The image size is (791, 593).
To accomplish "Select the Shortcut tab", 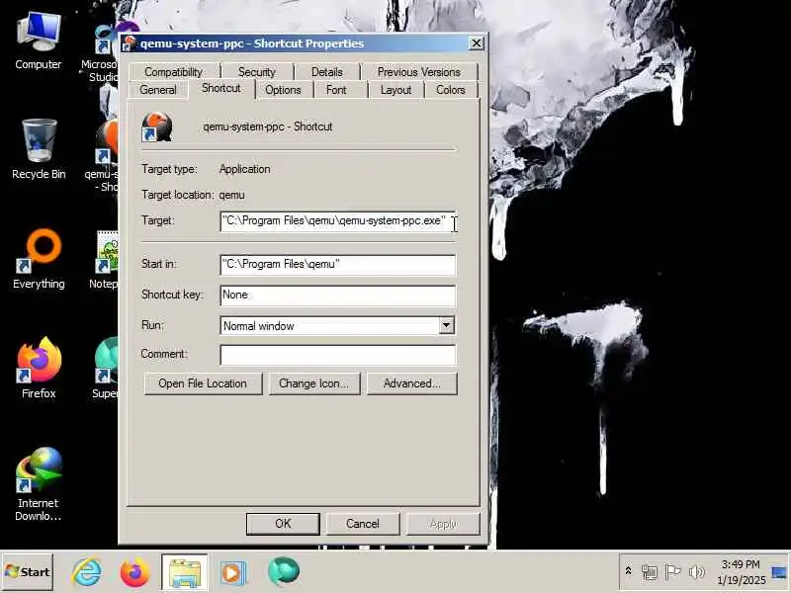I will click(220, 88).
